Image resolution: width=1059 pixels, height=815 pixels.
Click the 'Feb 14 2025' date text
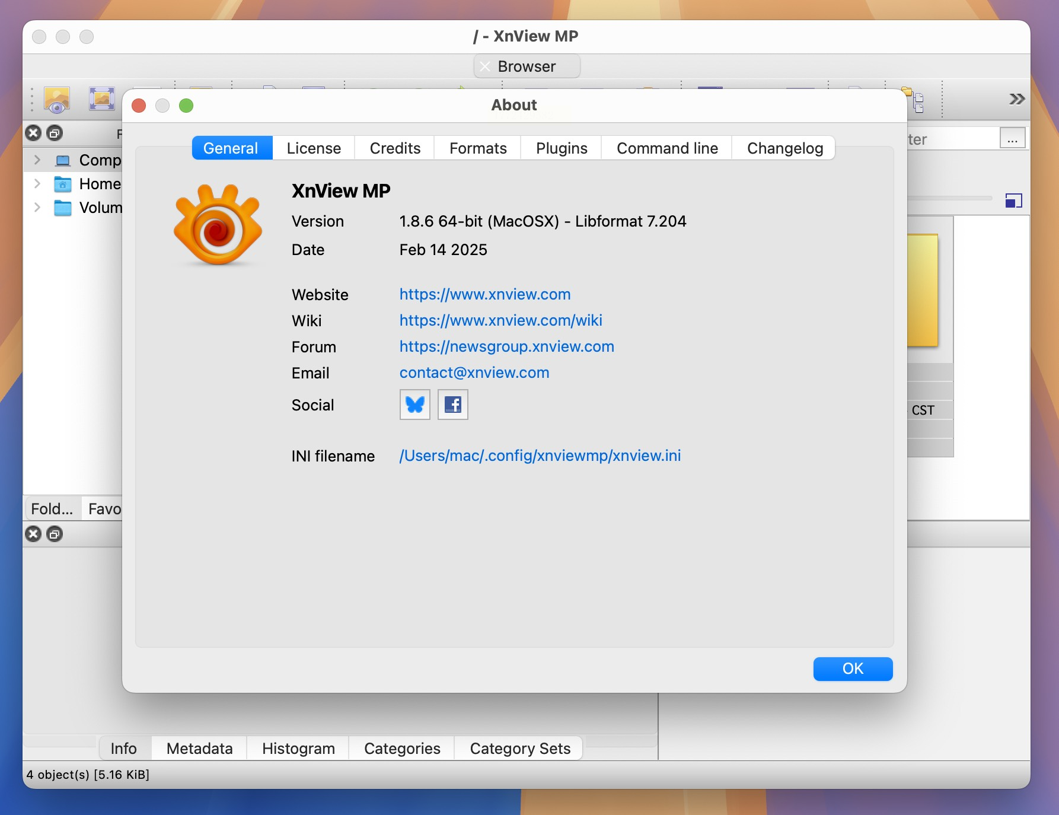(x=443, y=250)
